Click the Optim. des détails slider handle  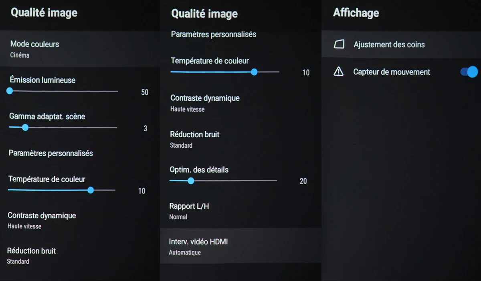tap(191, 181)
